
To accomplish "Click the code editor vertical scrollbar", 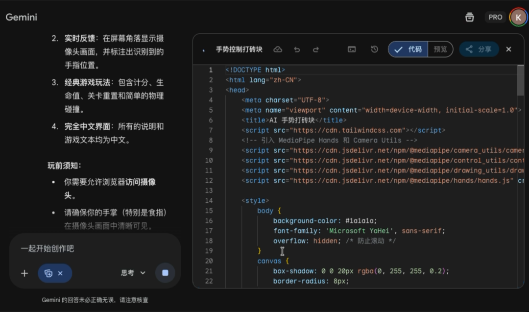I will tap(520, 81).
